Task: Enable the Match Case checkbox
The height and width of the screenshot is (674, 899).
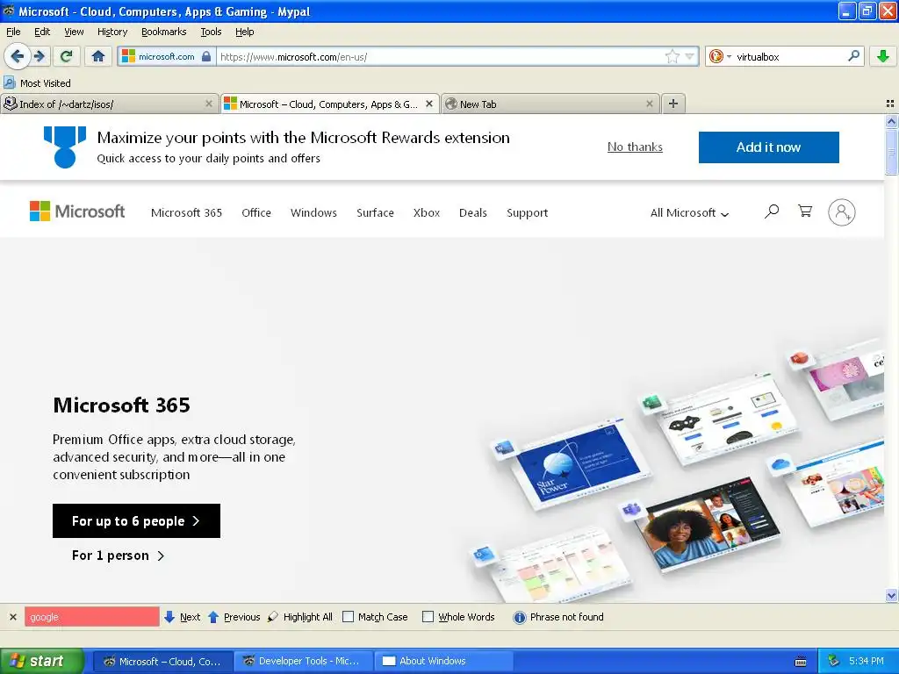Action: click(348, 617)
